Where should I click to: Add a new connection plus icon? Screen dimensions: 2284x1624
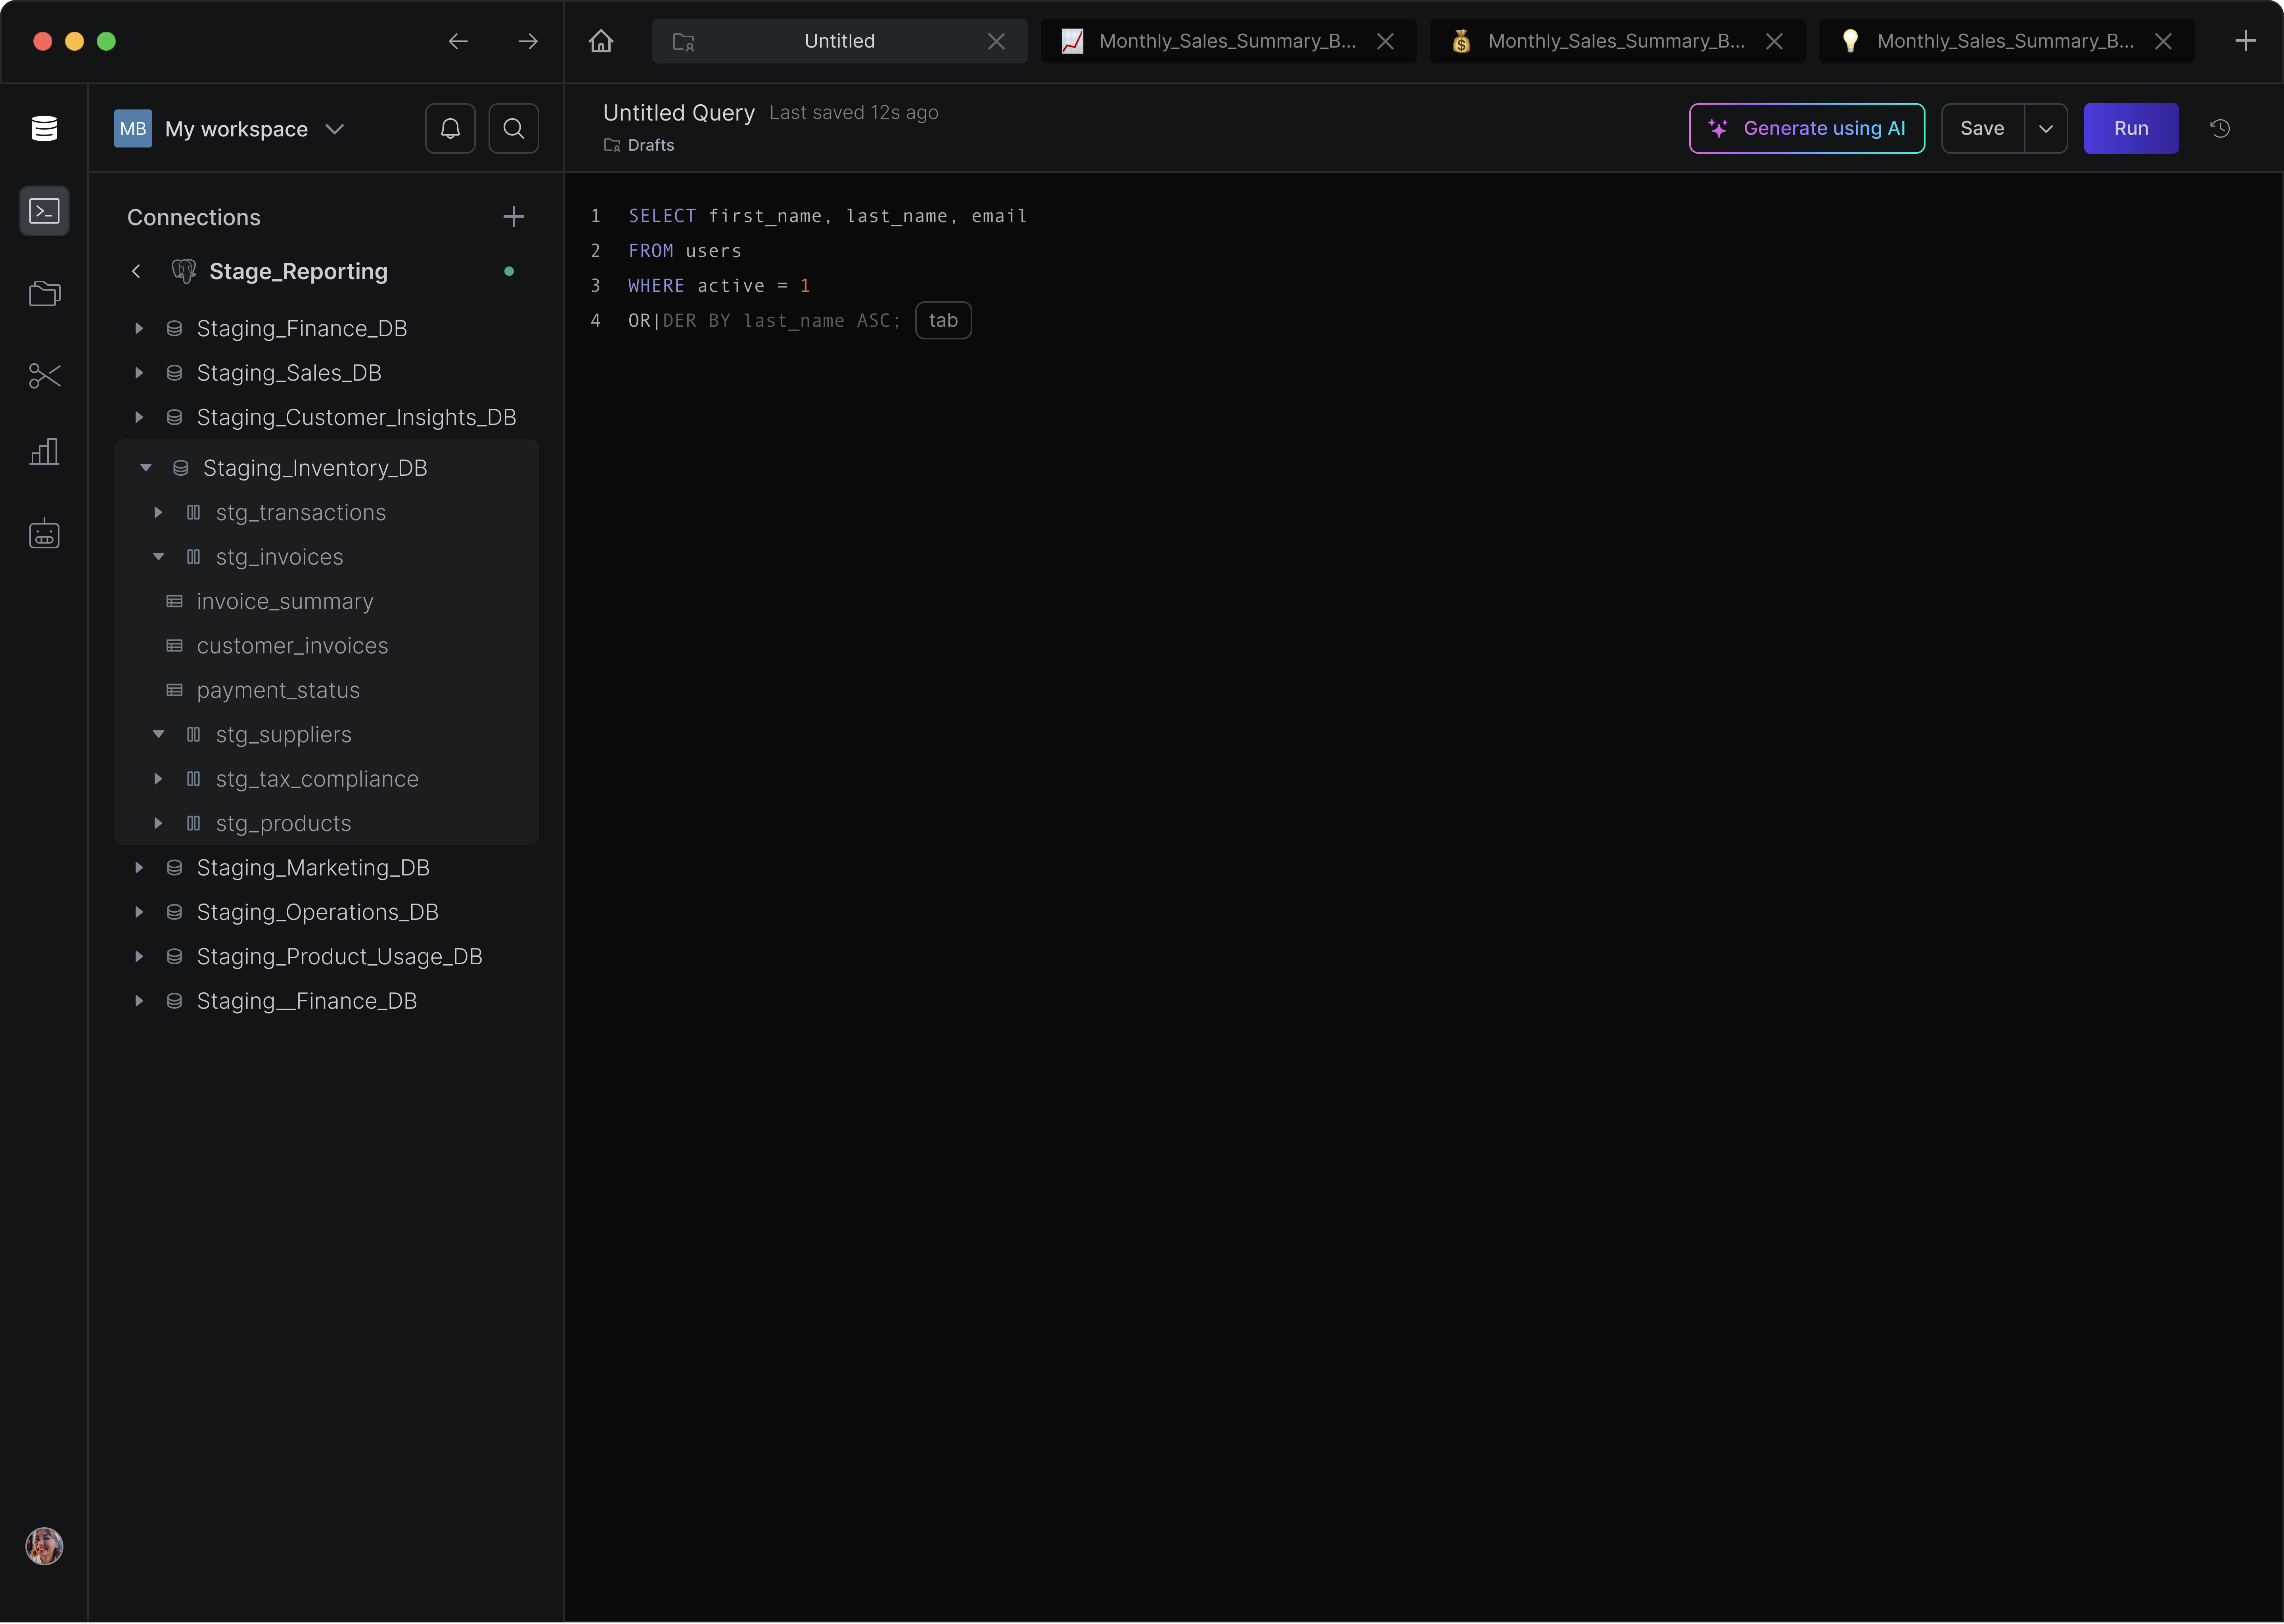point(513,217)
